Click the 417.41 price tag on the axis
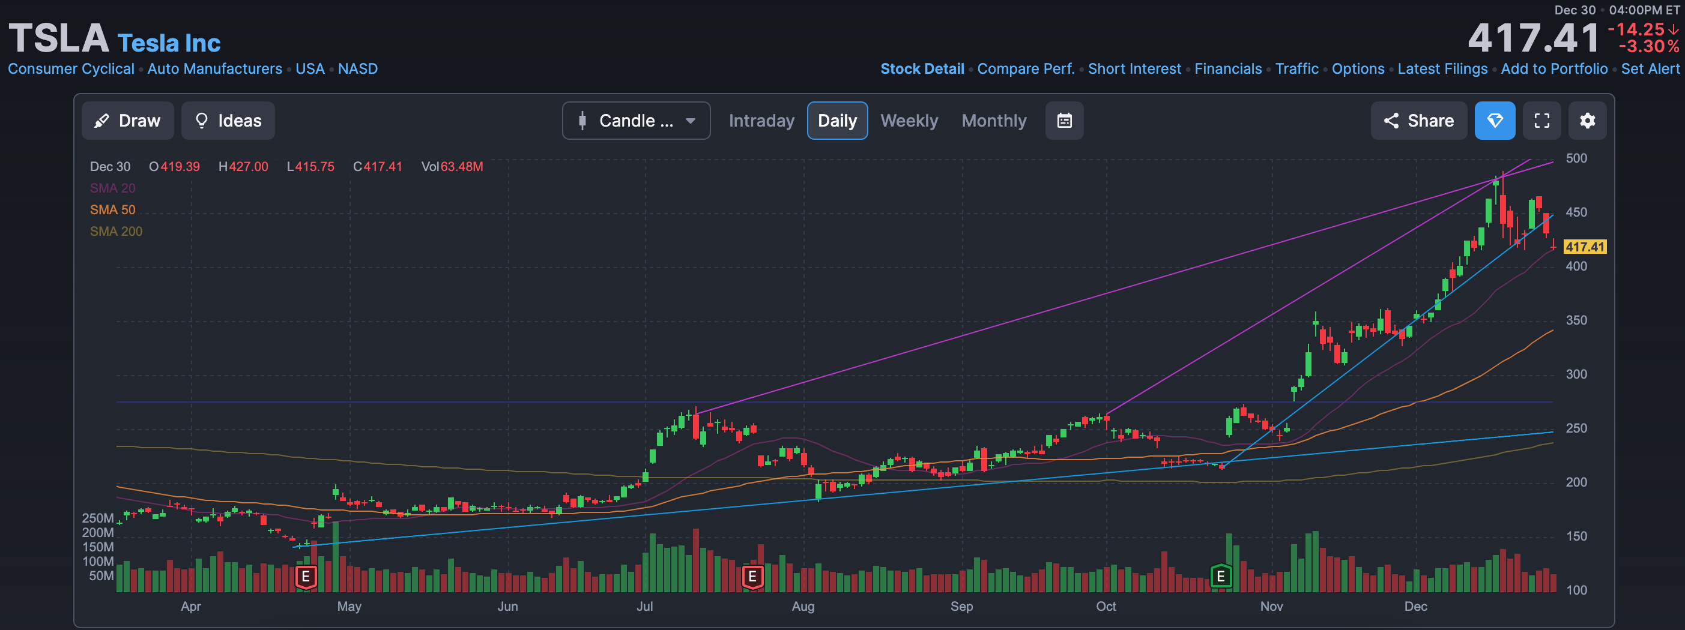The image size is (1685, 630). click(x=1585, y=247)
